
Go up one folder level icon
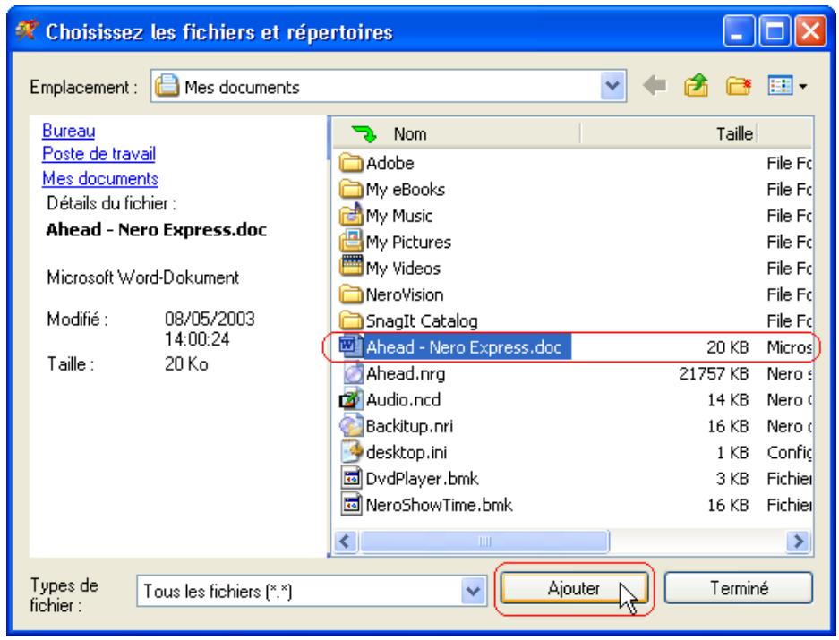[x=696, y=85]
